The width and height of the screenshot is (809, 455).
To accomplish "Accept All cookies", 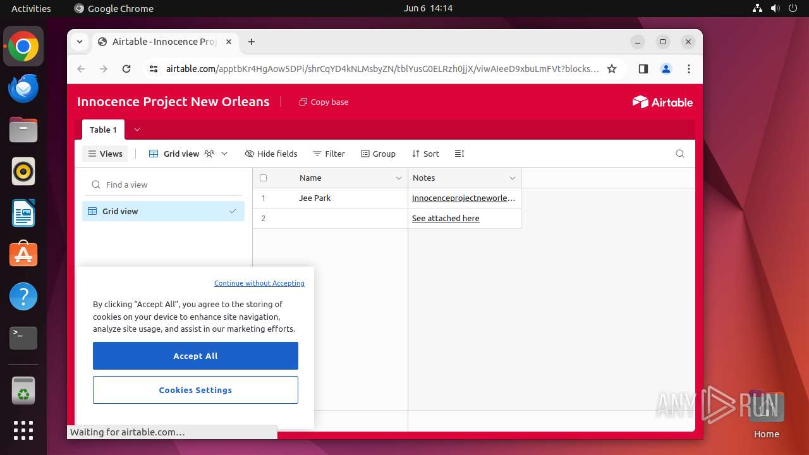I will [195, 356].
